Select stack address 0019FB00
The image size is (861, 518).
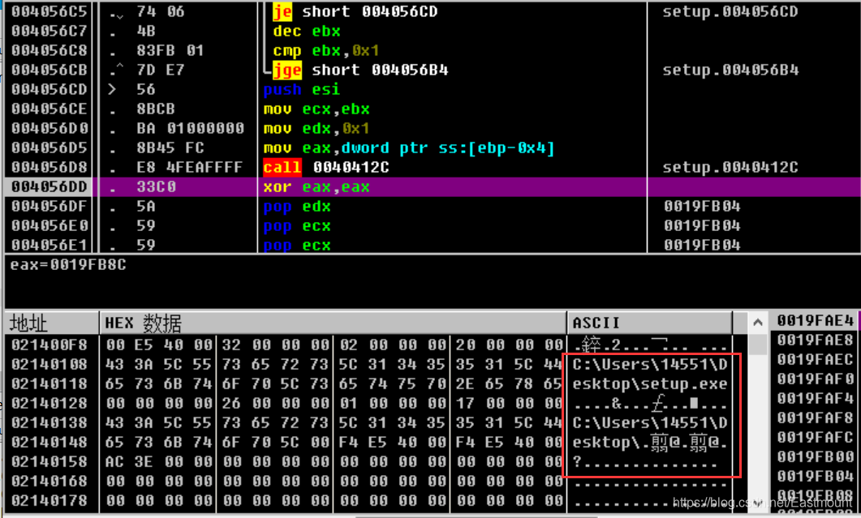[815, 457]
